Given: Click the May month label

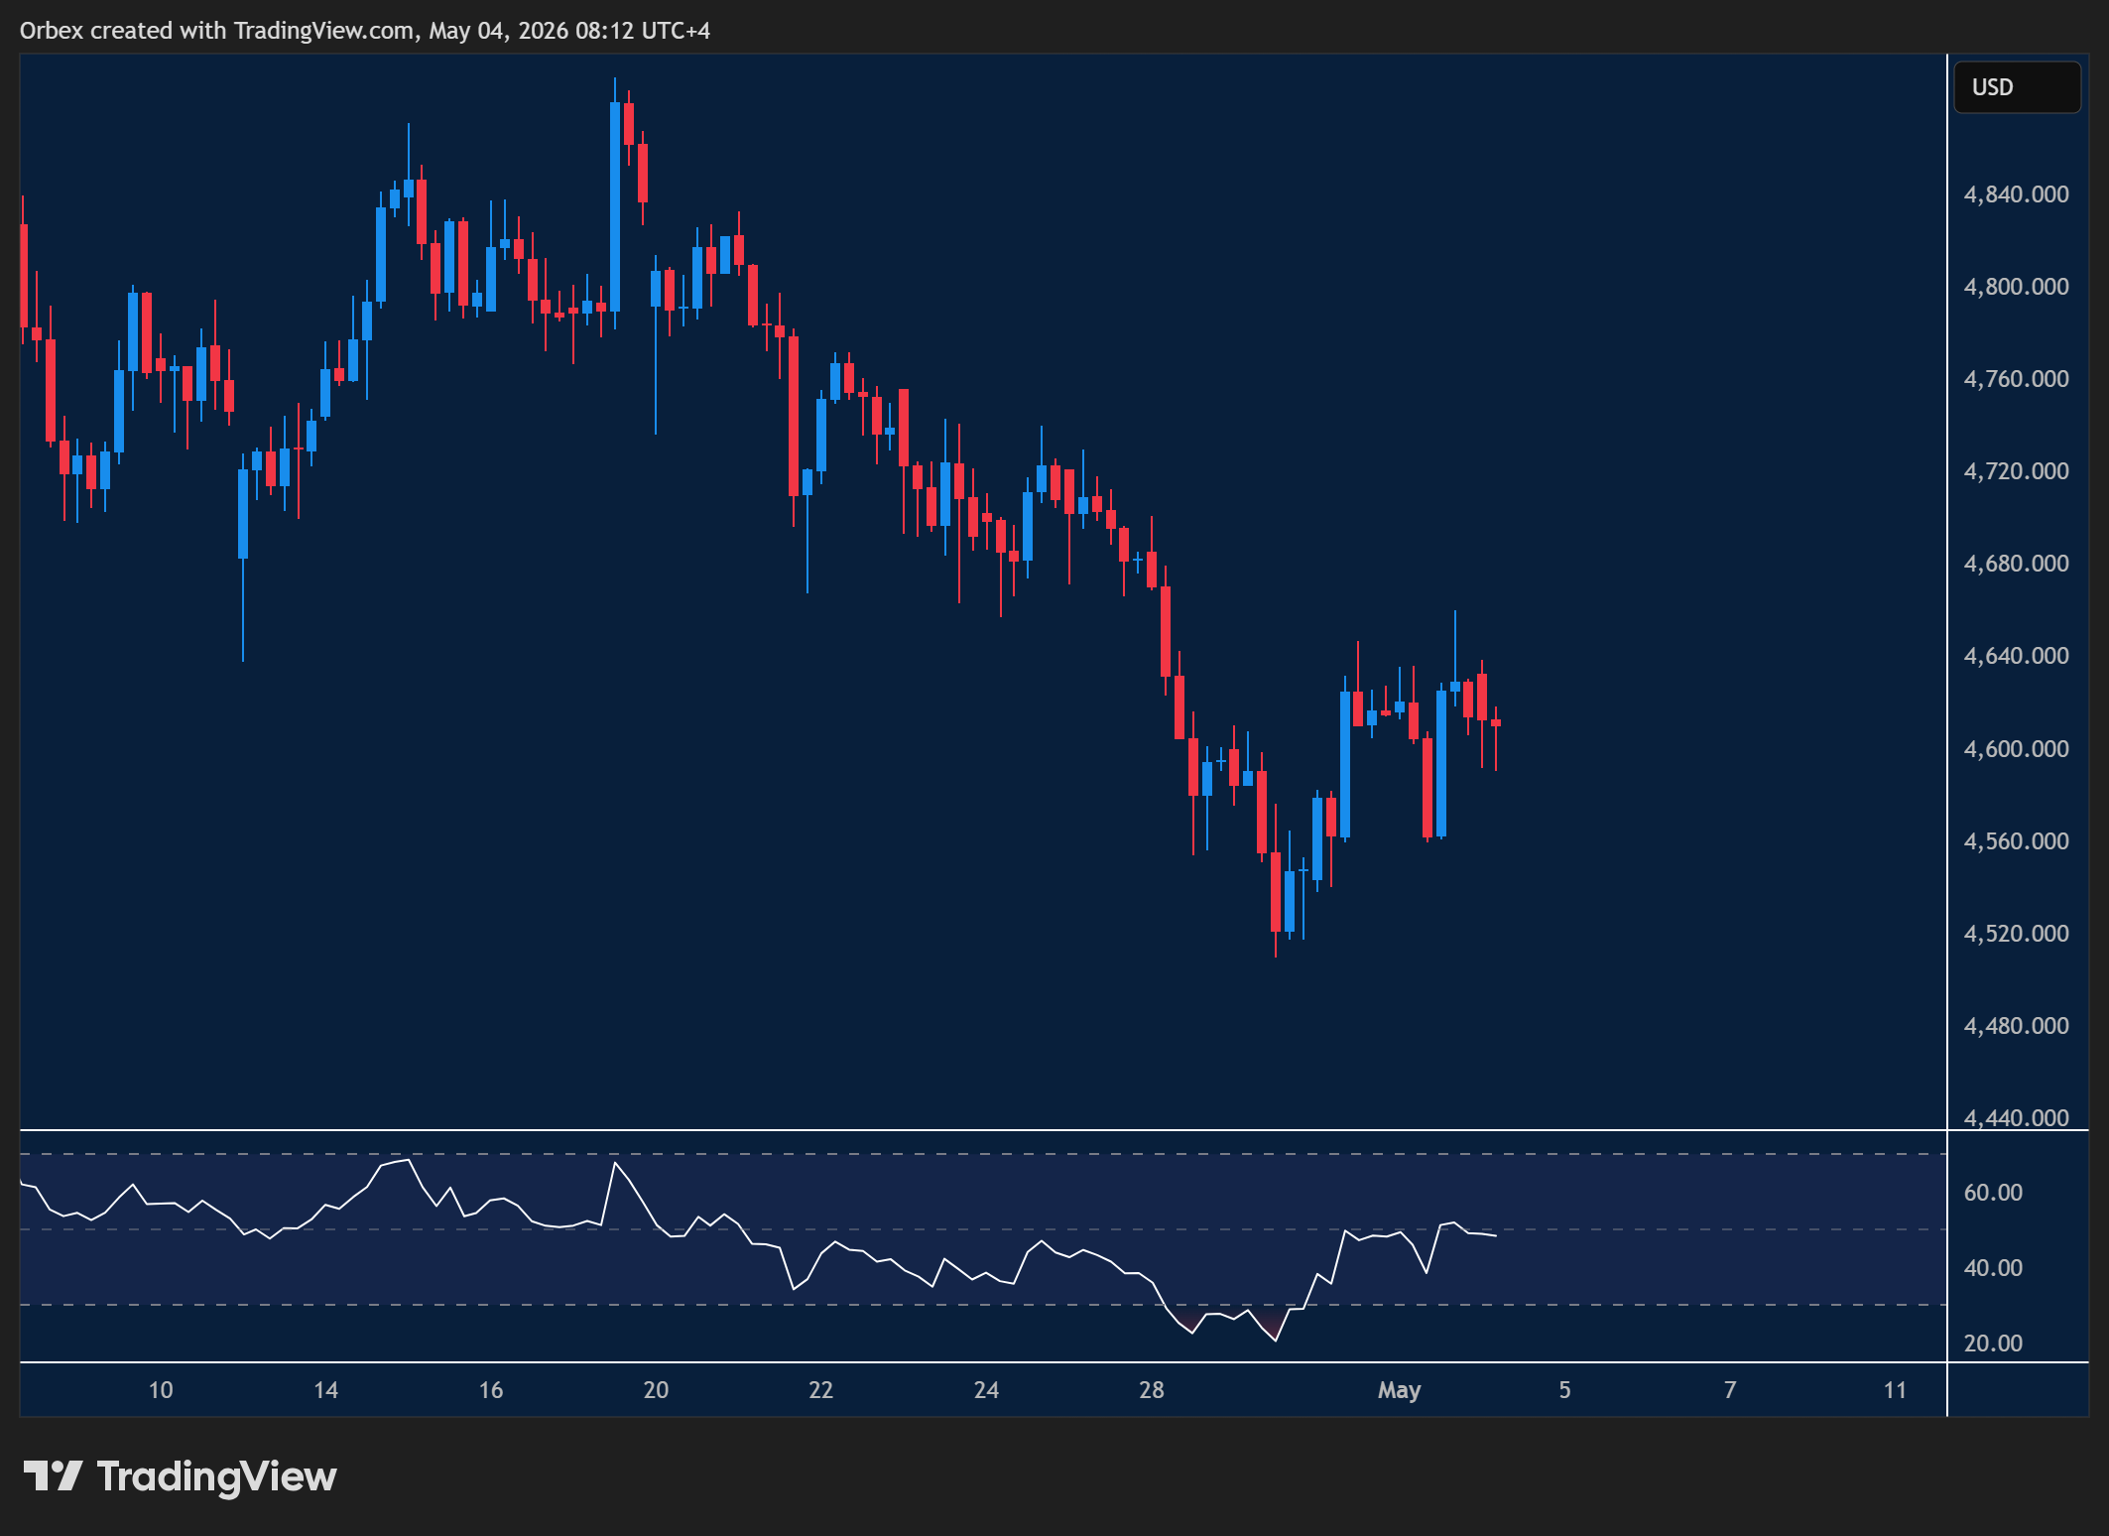Looking at the screenshot, I should (1399, 1390).
